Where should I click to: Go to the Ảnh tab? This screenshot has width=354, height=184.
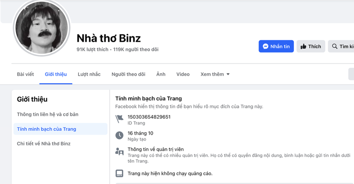click(x=161, y=74)
